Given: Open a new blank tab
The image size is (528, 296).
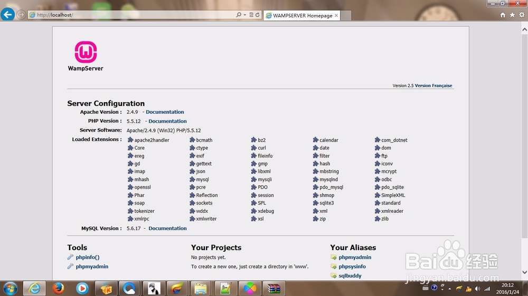Looking at the screenshot, I should (346, 15).
